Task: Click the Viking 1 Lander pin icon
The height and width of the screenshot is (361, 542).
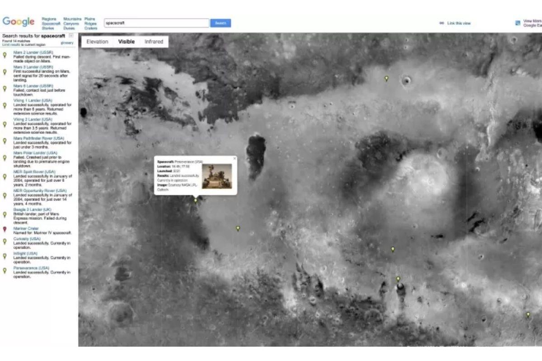Action: 5,105
